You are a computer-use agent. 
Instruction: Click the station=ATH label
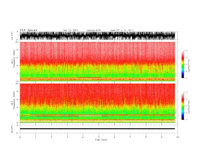(94, 30)
